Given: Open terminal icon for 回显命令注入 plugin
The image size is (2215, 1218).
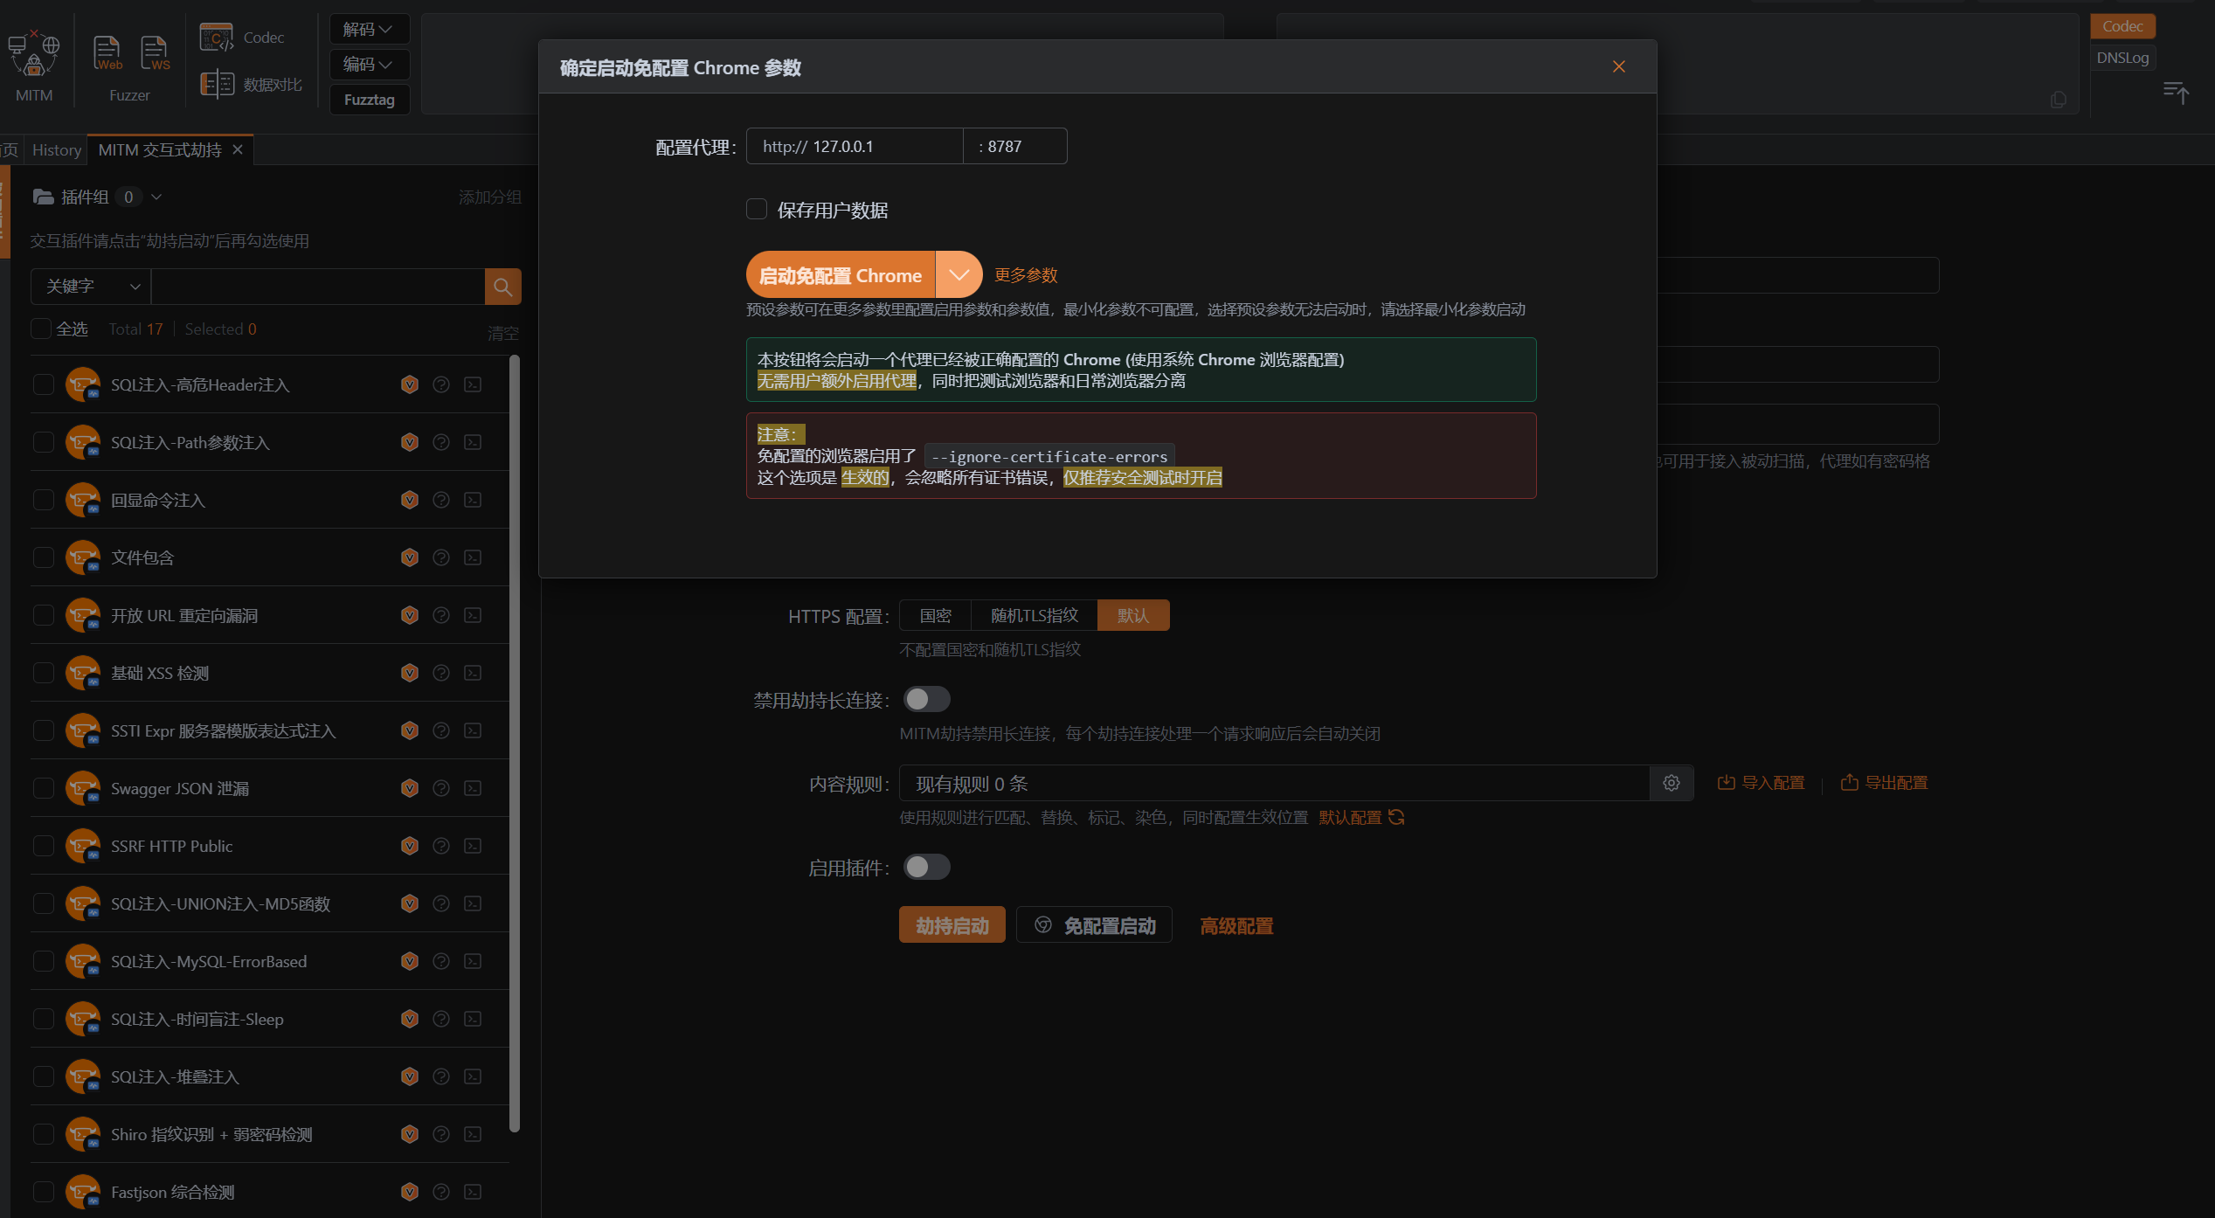Looking at the screenshot, I should [x=473, y=500].
